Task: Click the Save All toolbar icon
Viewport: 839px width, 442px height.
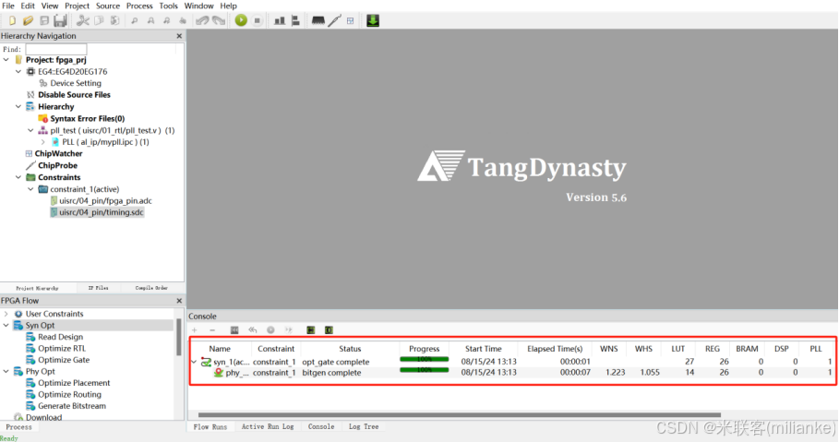Action: coord(60,21)
